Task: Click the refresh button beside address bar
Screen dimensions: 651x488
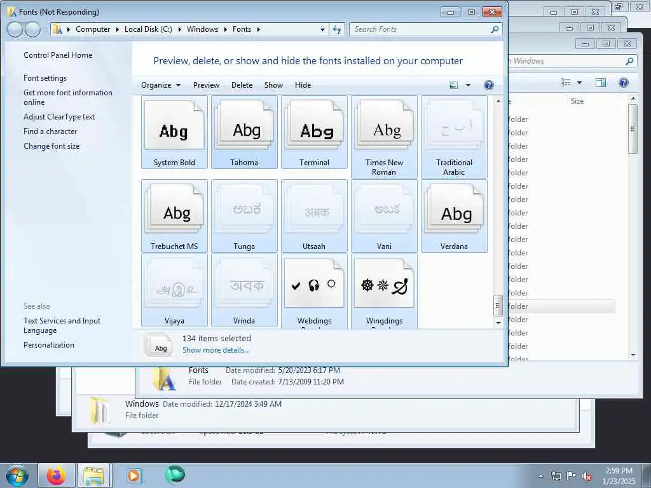Action: coord(337,29)
